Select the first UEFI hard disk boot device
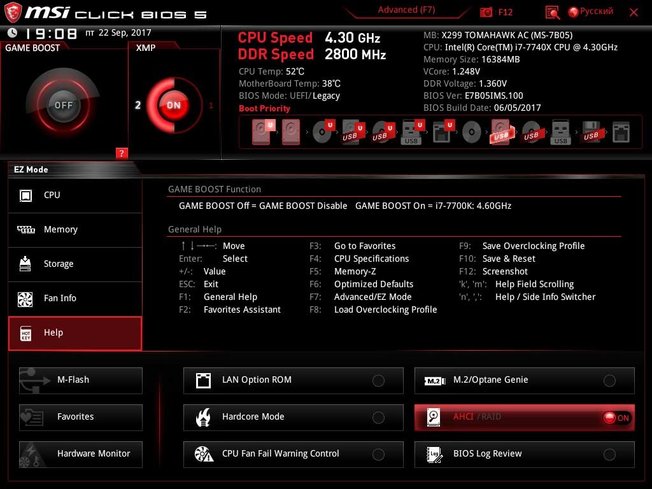The width and height of the screenshot is (652, 489). (263, 132)
